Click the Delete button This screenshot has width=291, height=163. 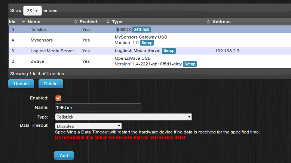51,84
